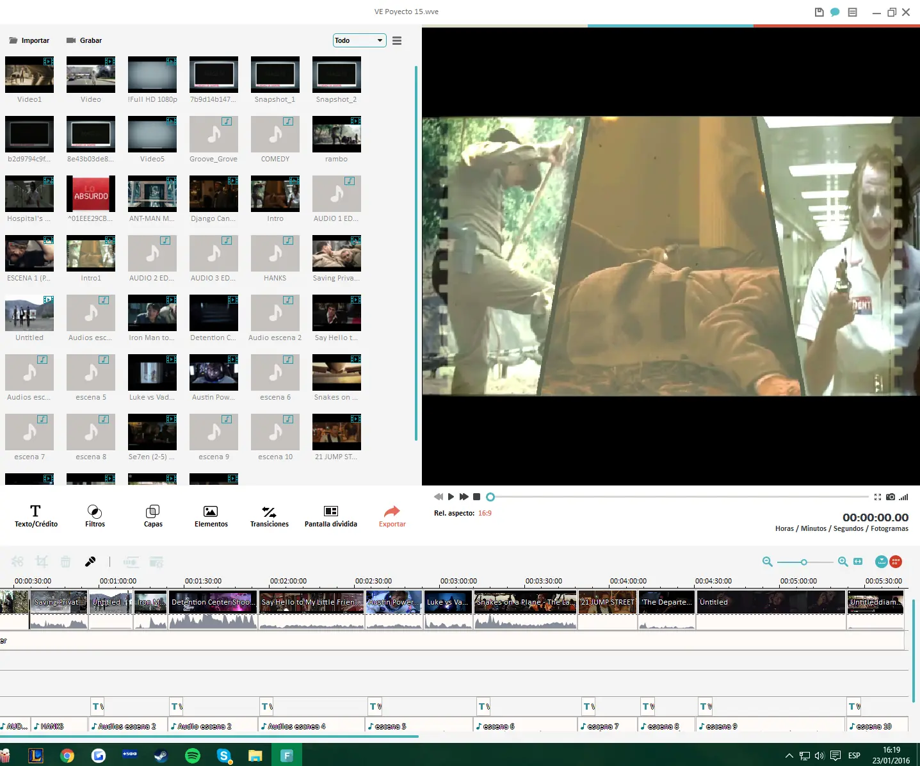The image size is (920, 766).
Task: Click the media library vertical scrollbar
Action: coord(416,253)
